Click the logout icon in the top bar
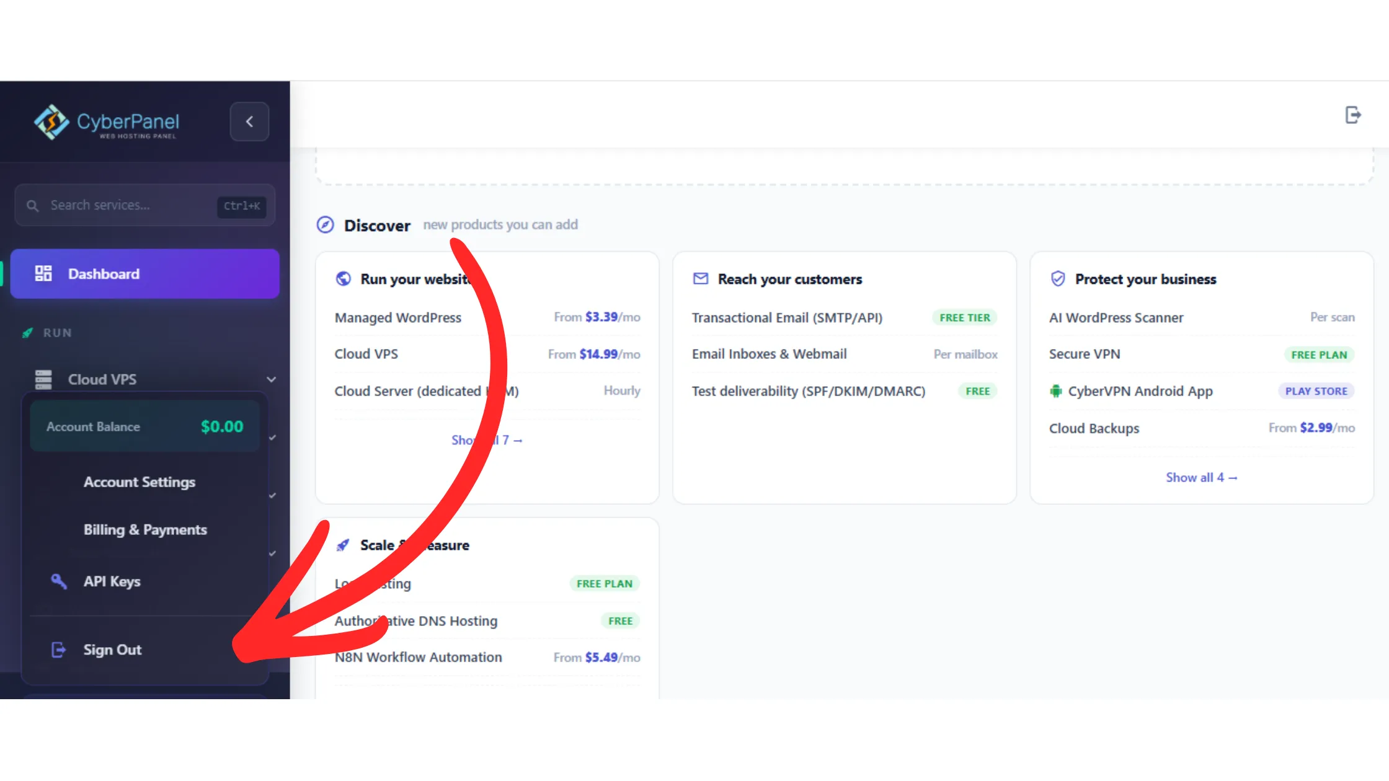The width and height of the screenshot is (1389, 781). coord(1353,115)
